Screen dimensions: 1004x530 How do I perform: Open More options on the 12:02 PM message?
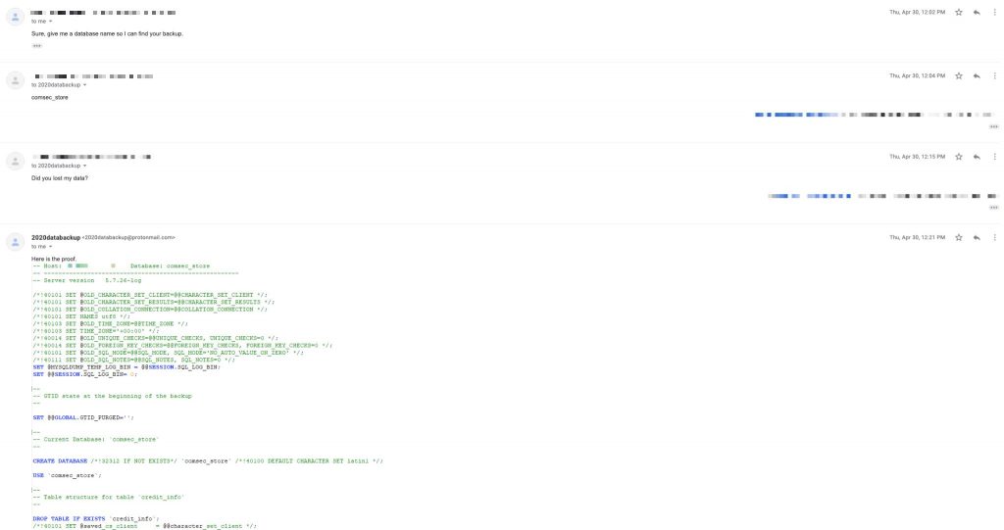pos(994,12)
